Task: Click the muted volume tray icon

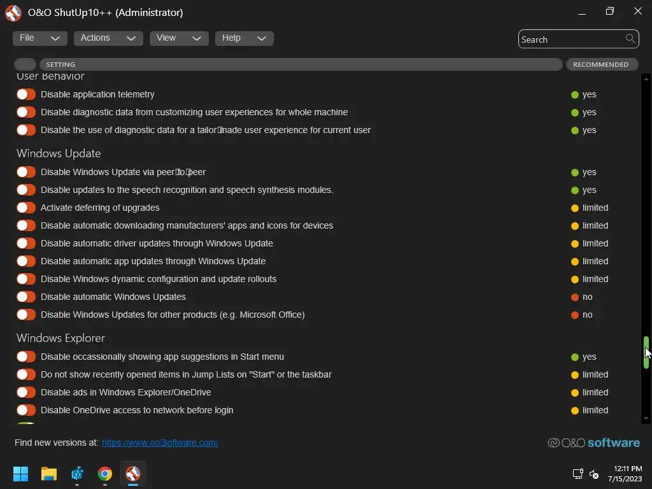Action: (594, 474)
